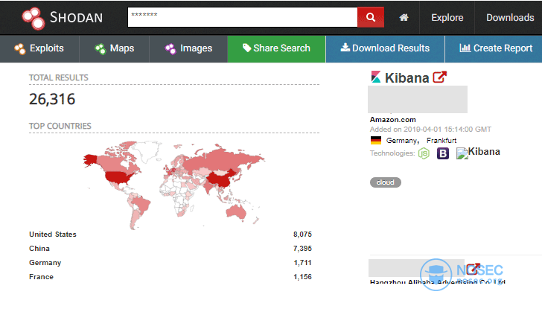
Task: Click the Germany country link
Action: coord(403,140)
